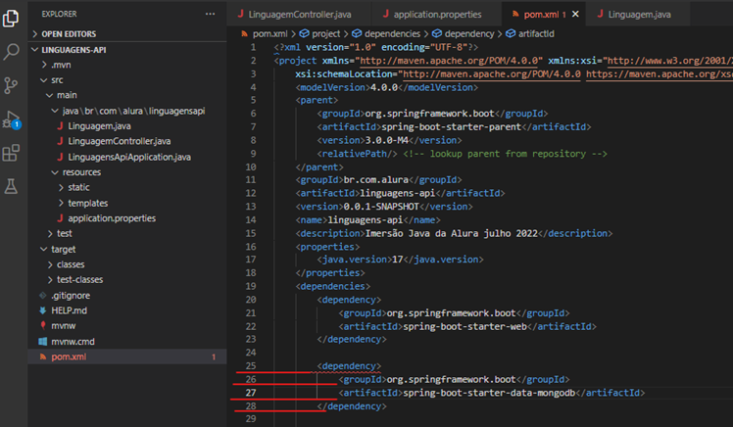This screenshot has width=733, height=427.
Task: Open the Explorer view in activity bar
Action: 11,19
